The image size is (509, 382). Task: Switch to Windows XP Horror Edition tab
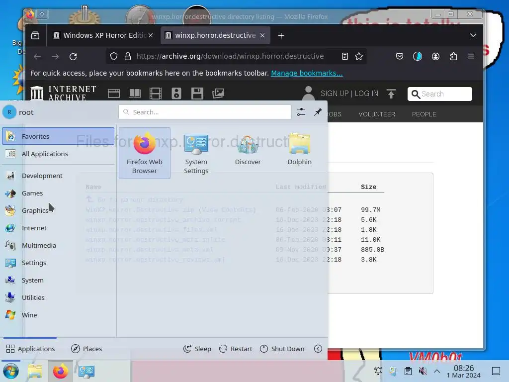pyautogui.click(x=103, y=35)
